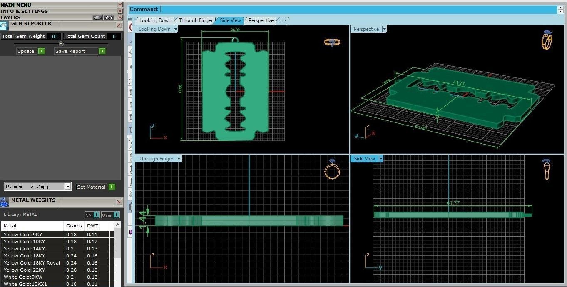The width and height of the screenshot is (567, 287).
Task: Open the Diamond material combo box
Action: click(38, 187)
